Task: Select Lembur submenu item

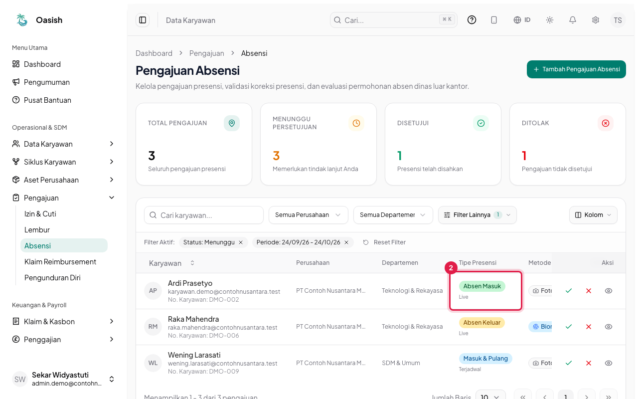Action: [64, 230]
